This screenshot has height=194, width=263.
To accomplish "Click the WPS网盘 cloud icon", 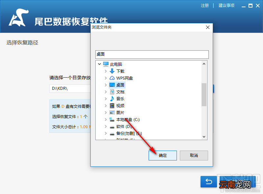I will [x=112, y=78].
